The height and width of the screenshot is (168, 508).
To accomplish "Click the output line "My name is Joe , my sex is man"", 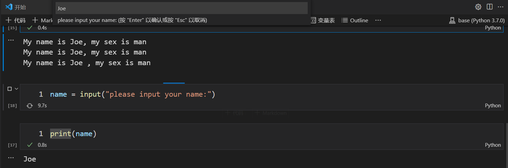I will (87, 63).
